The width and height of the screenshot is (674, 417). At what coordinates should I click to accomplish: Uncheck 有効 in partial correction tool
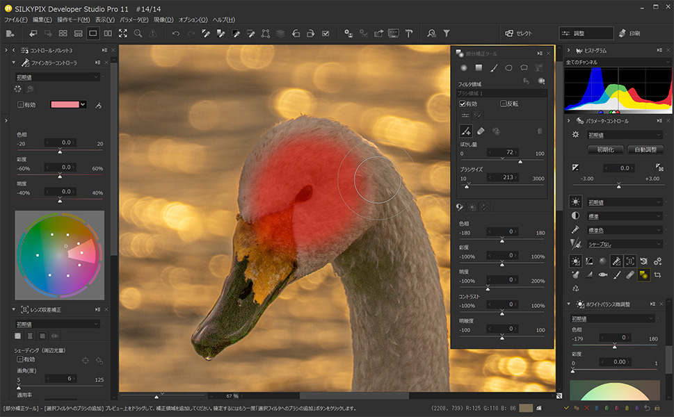463,104
